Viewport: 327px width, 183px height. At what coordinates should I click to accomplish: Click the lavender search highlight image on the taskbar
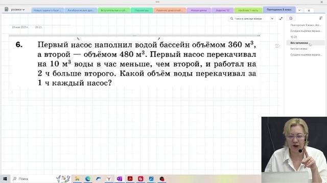tap(63, 178)
